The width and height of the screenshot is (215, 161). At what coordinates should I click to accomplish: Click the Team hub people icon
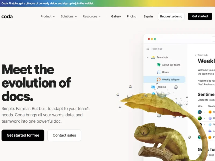click(x=153, y=57)
